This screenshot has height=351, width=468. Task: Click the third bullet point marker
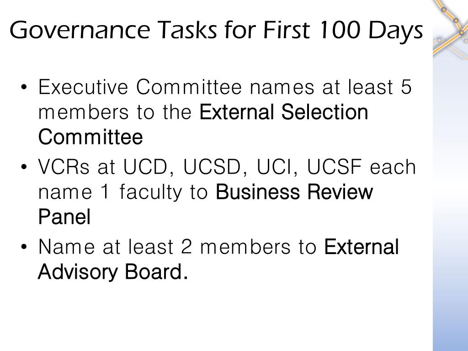click(x=24, y=247)
